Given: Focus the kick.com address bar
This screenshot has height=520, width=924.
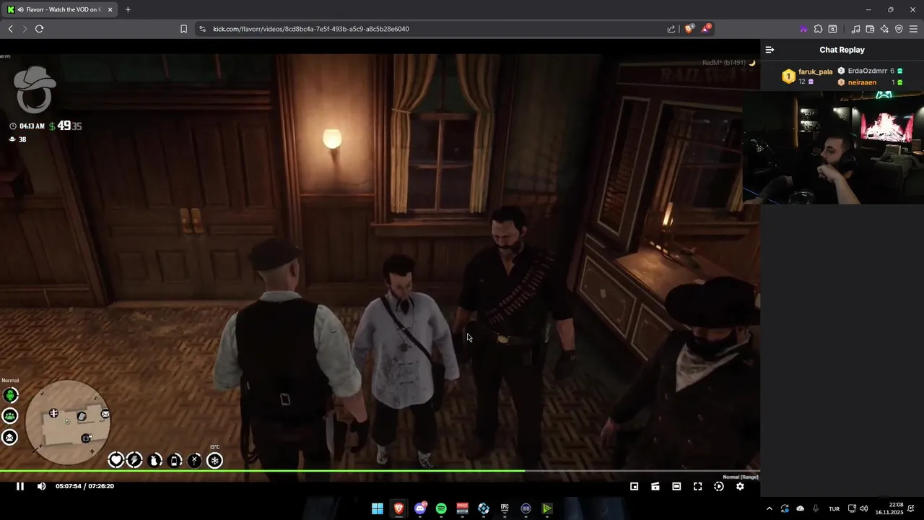Looking at the screenshot, I should click(x=433, y=29).
